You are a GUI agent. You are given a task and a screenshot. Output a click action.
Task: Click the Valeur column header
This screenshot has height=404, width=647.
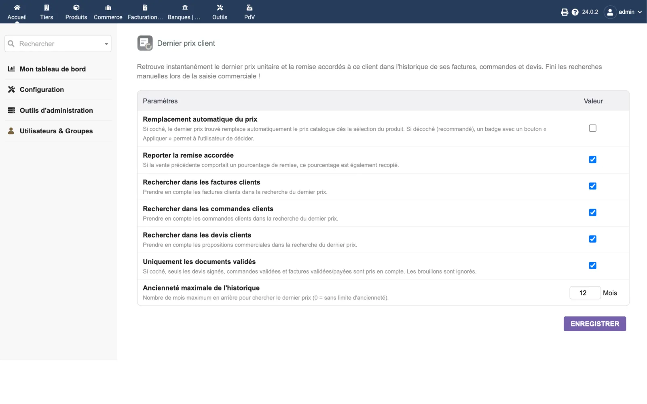coord(593,101)
